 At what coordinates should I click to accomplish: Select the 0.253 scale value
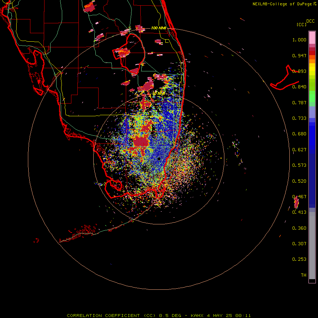(x=299, y=259)
